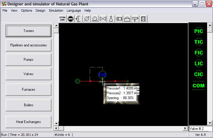Open the Heat Exchangers category
The image size is (213, 138).
[x=28, y=122]
